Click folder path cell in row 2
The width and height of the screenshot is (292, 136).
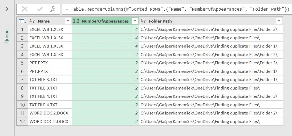tap(211, 38)
